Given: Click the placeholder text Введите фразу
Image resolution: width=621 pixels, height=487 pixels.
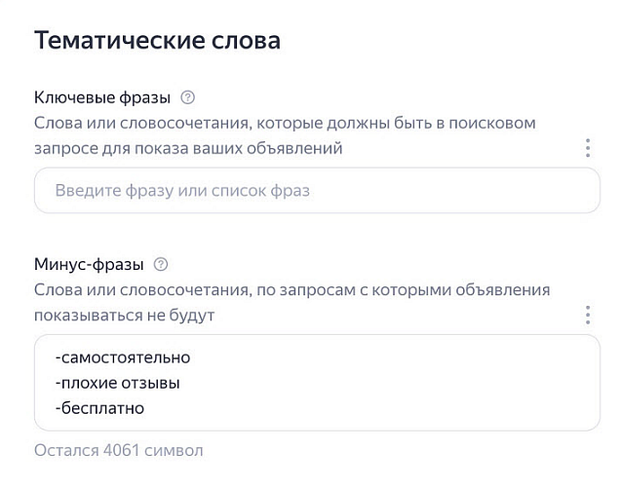Looking at the screenshot, I should pos(182,191).
